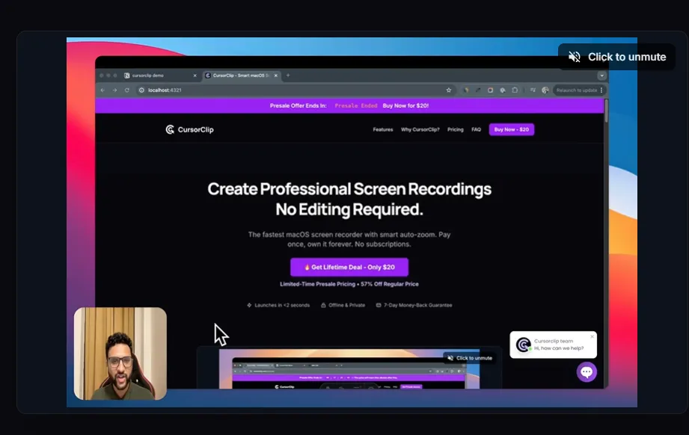
Task: Click the CursorClip logo in the header
Action: [190, 129]
